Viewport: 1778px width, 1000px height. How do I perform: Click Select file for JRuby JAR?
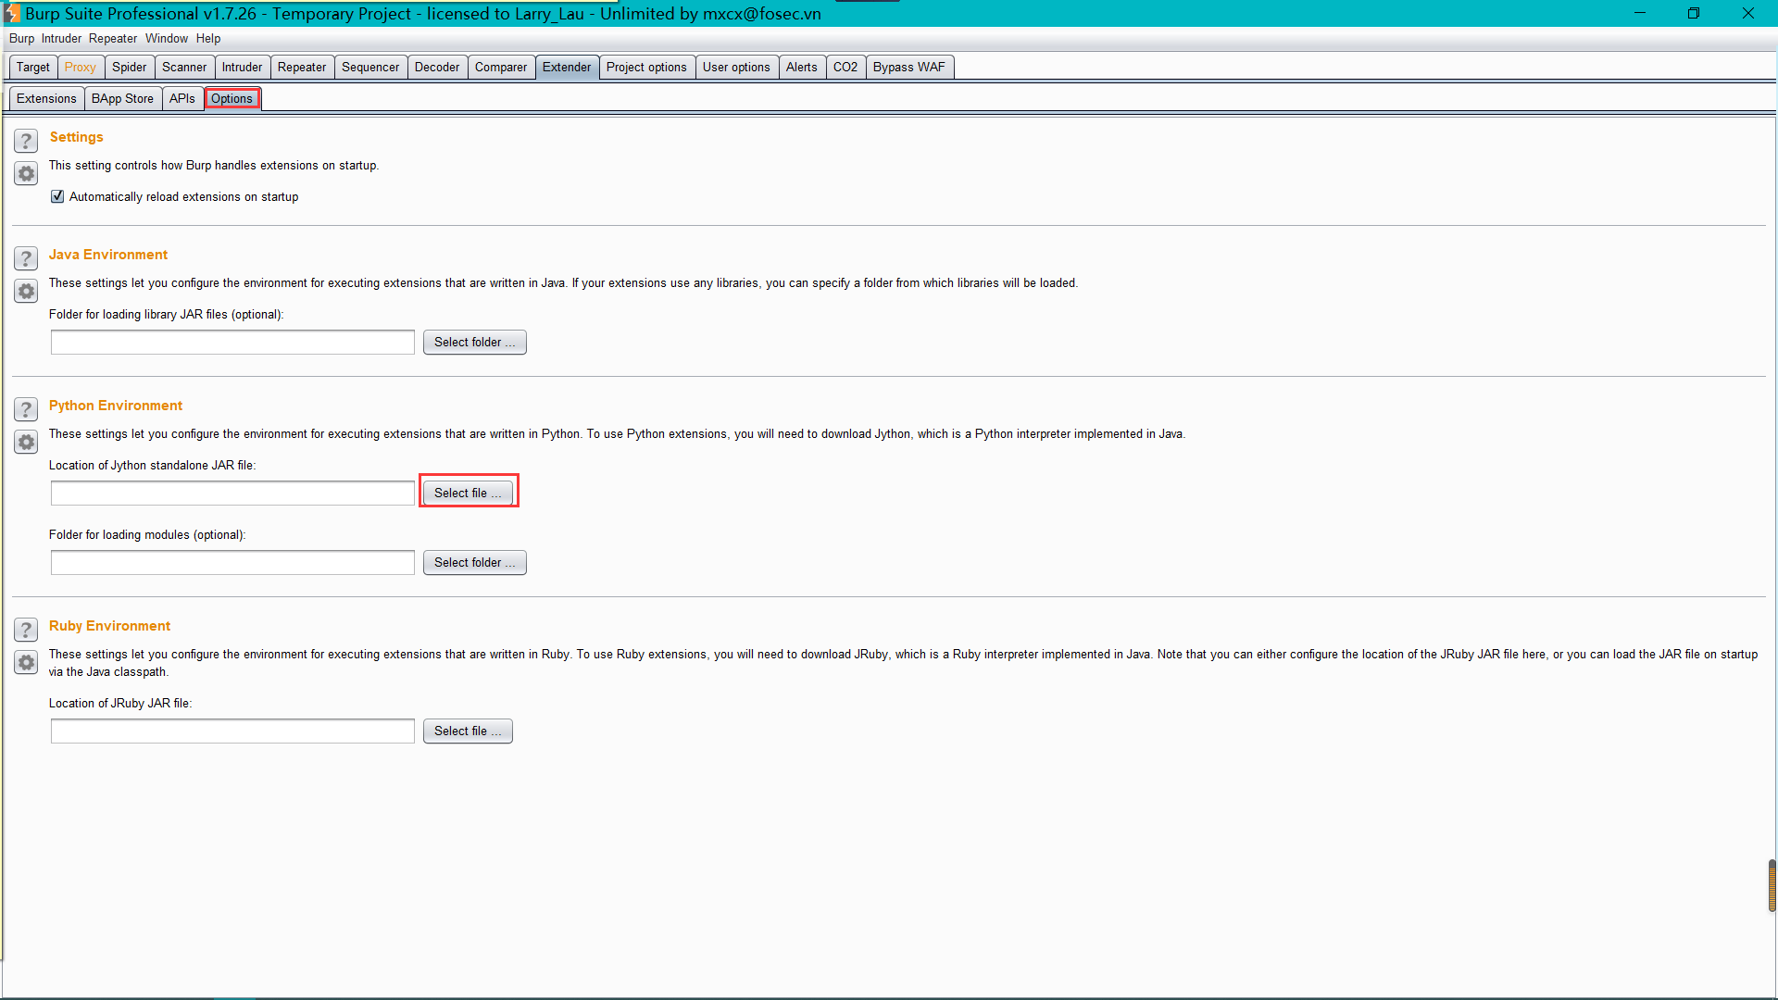[x=468, y=731]
